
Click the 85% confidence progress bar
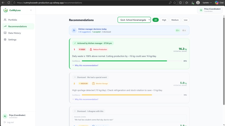(132, 61)
